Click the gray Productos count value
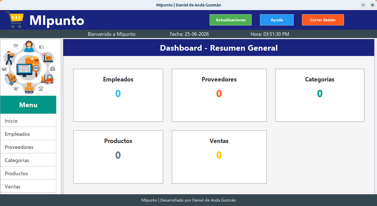The width and height of the screenshot is (377, 206). (x=118, y=155)
